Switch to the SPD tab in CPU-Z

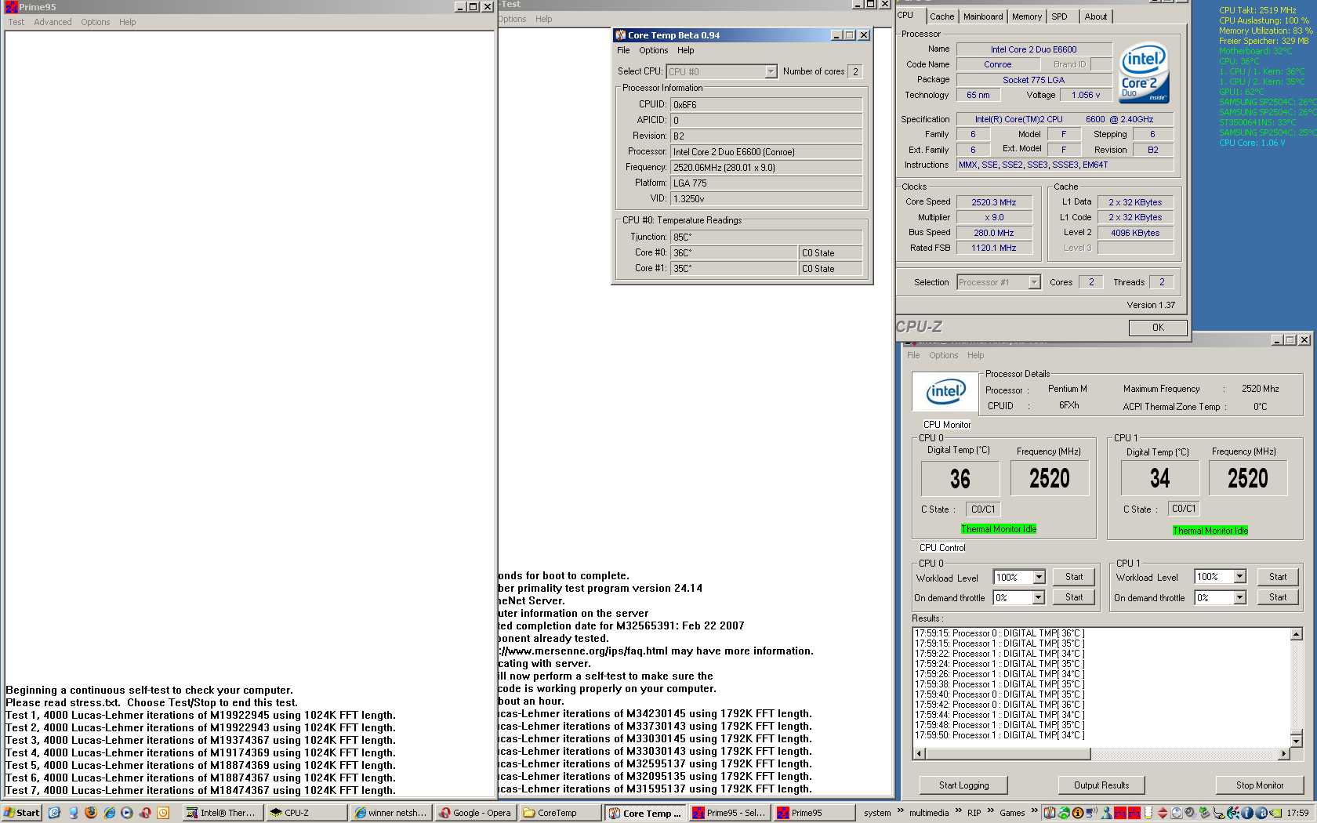click(1060, 16)
